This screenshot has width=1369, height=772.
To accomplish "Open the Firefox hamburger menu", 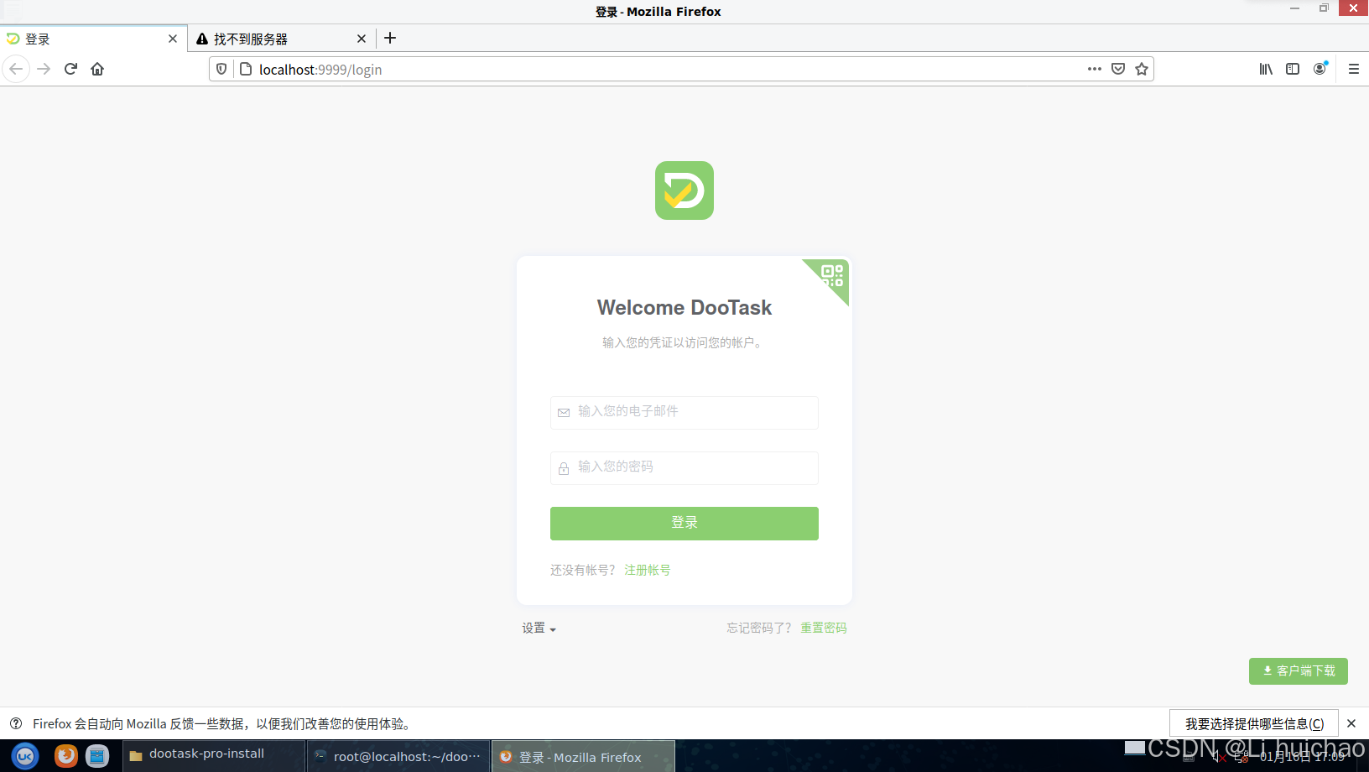I will point(1353,69).
